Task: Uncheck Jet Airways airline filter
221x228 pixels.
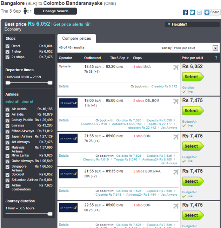Action: pos(7,142)
